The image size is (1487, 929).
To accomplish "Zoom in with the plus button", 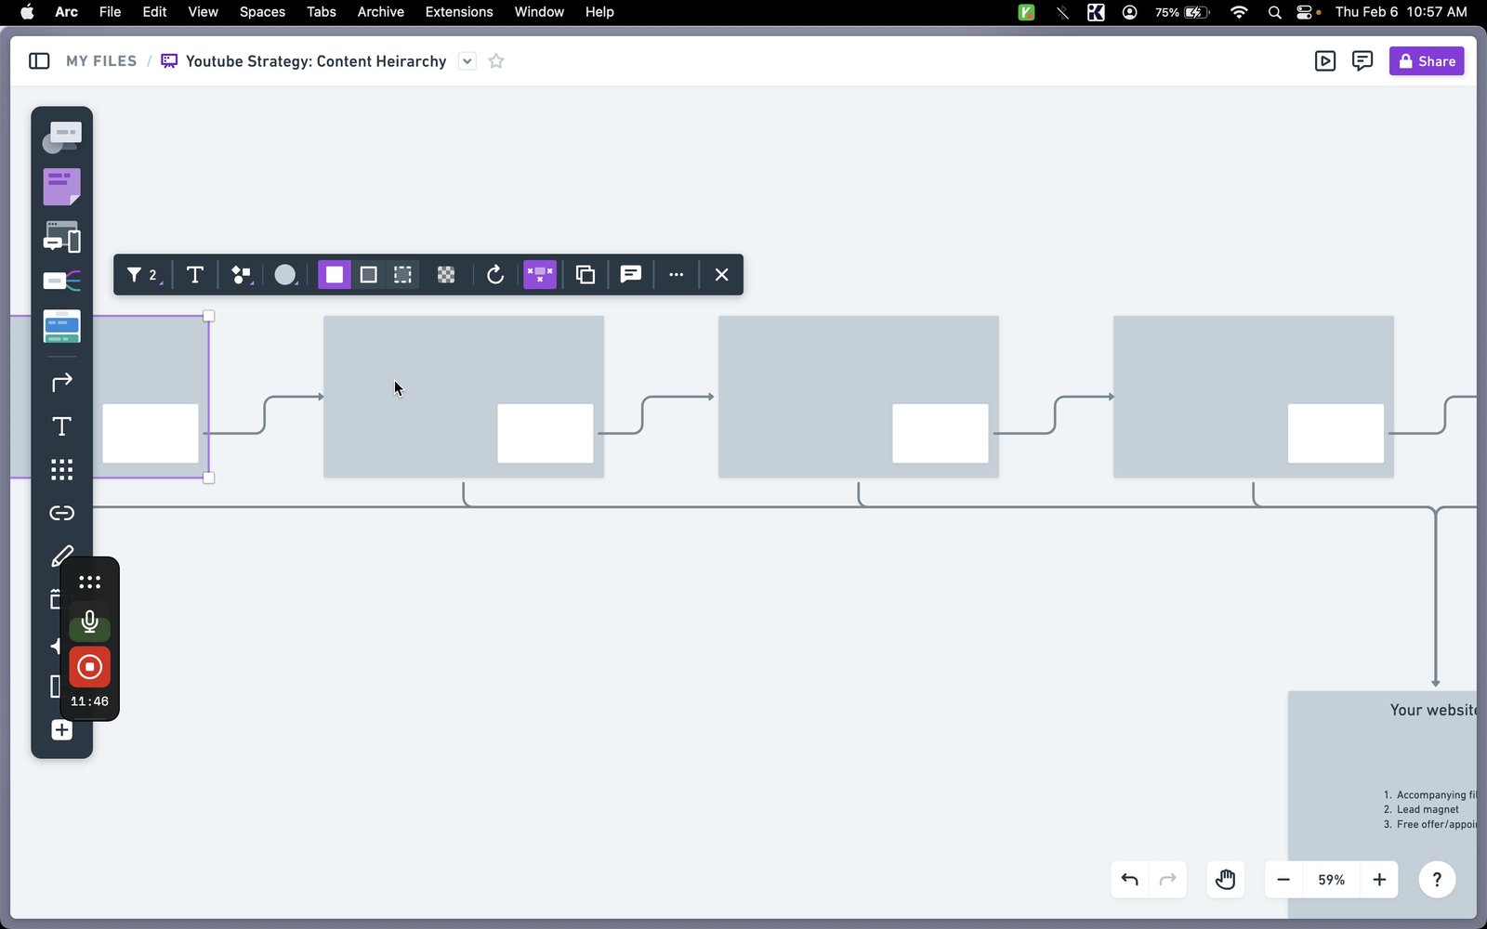I will coord(1379,880).
